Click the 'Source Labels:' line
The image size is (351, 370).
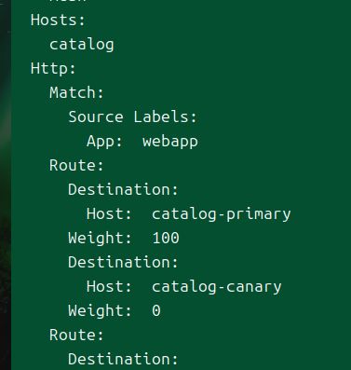click(x=132, y=116)
